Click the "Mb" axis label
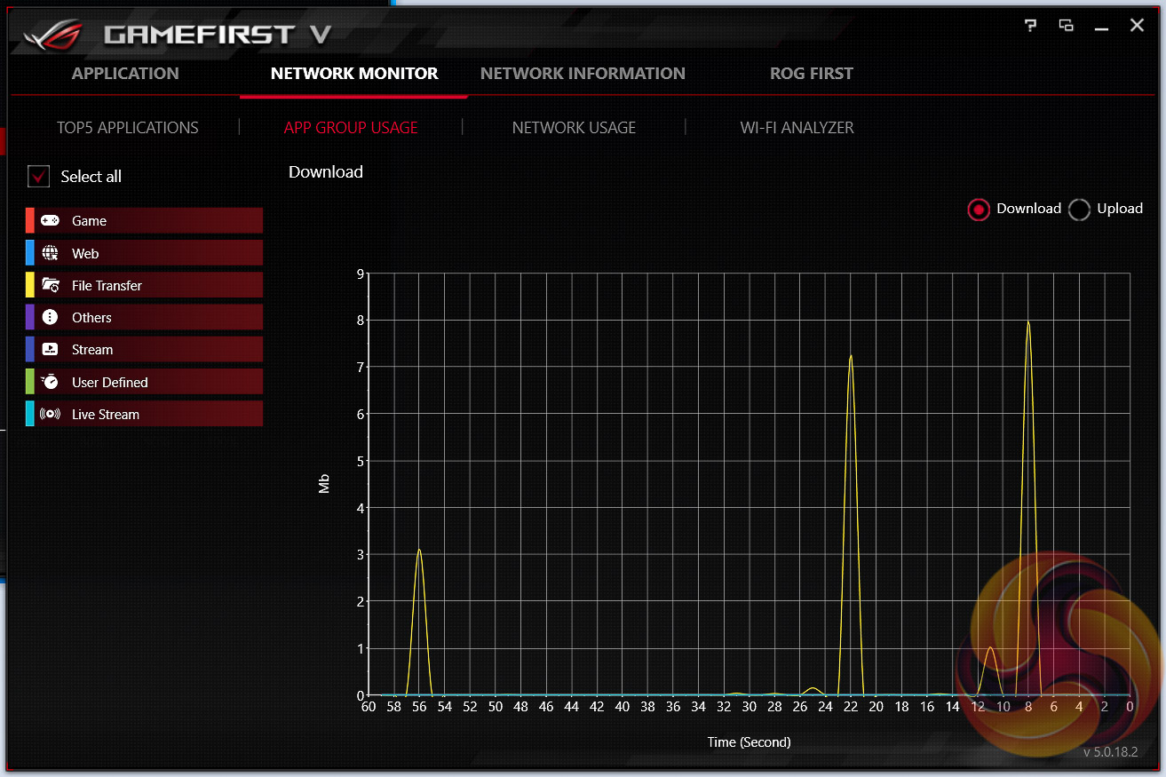The width and height of the screenshot is (1166, 777). pos(324,484)
